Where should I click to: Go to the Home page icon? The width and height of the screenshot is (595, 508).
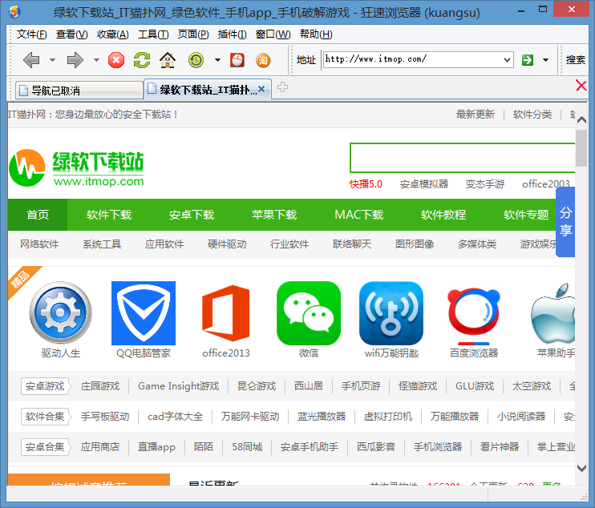168,60
